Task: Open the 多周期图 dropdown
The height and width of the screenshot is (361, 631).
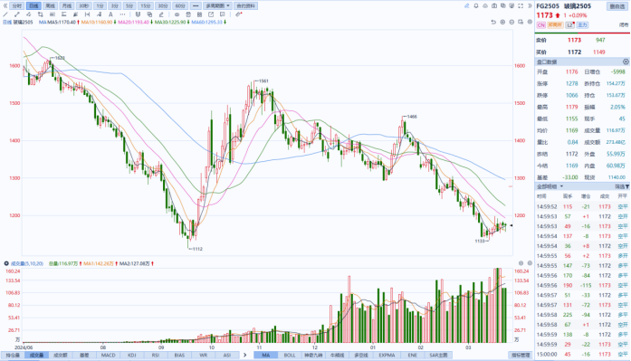Action: click(x=217, y=6)
